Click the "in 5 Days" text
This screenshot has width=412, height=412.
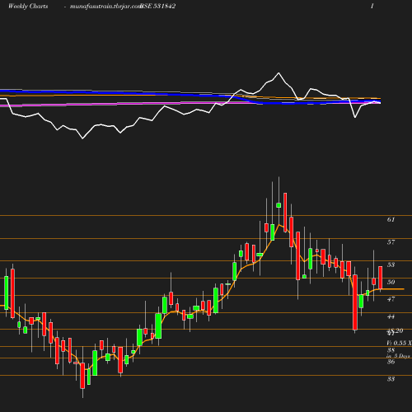click(x=398, y=356)
